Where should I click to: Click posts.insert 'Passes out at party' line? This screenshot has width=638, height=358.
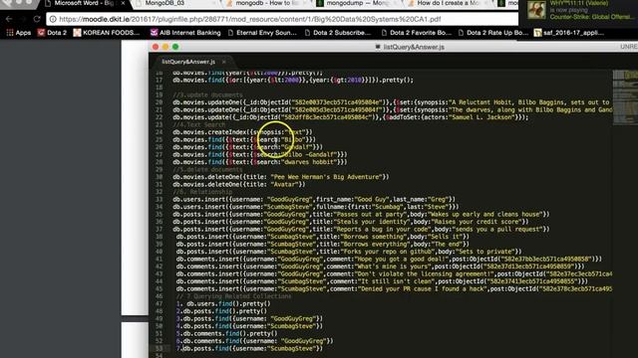click(361, 215)
